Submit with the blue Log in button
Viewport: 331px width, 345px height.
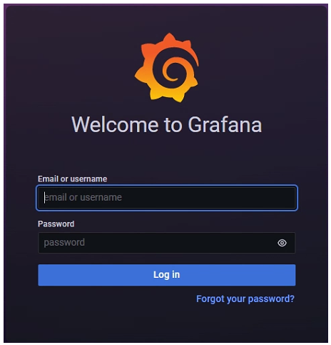click(167, 275)
